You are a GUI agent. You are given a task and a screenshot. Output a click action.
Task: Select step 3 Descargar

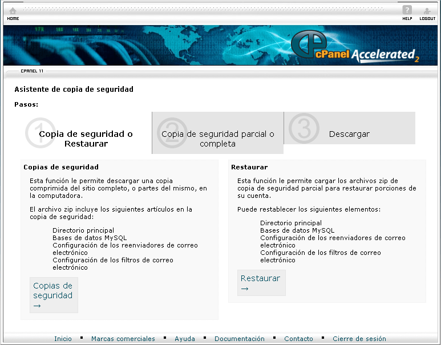coord(350,128)
